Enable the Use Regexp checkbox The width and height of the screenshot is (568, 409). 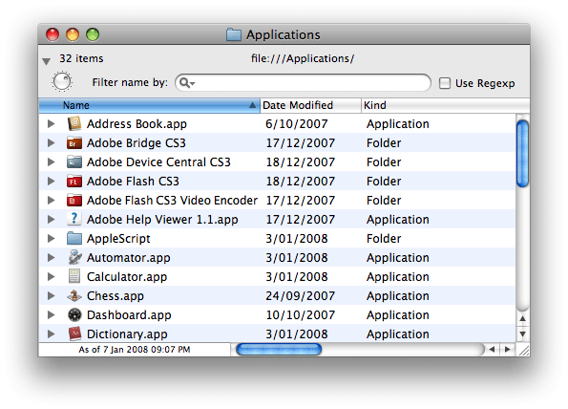click(x=445, y=83)
